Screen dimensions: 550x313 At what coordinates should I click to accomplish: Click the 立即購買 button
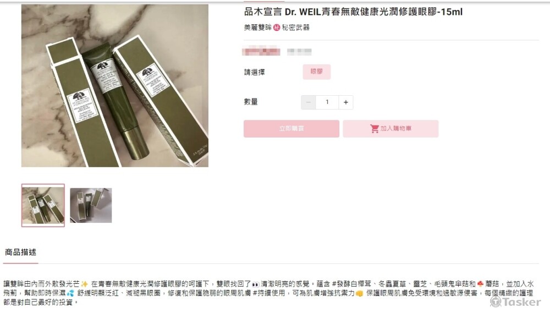[291, 128]
